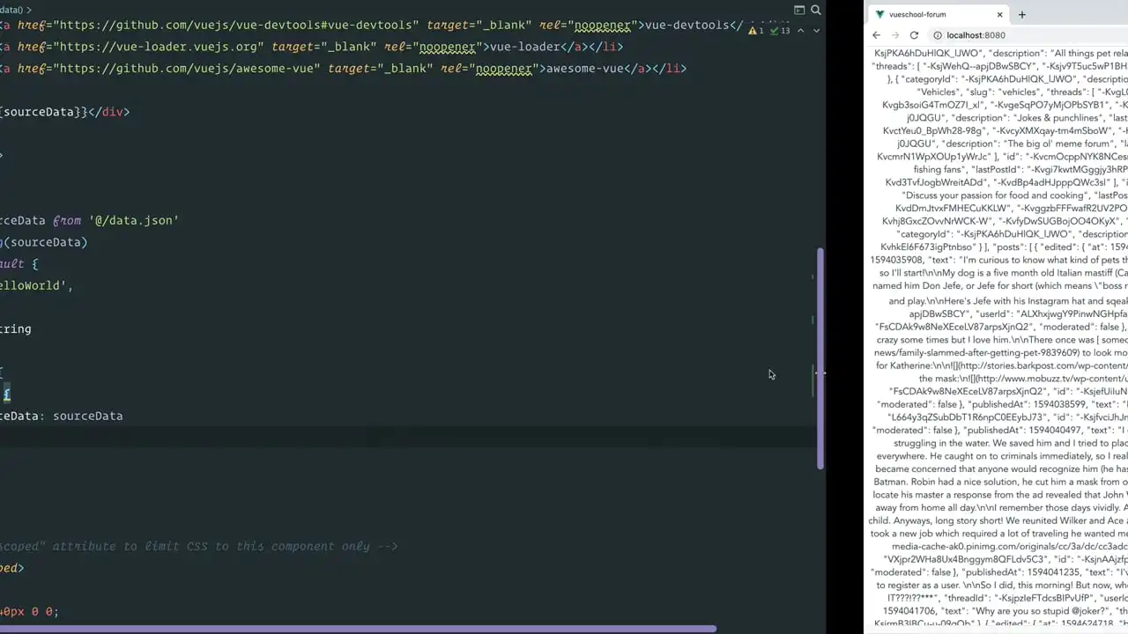
Task: Open a new browser tab
Action: (x=1022, y=15)
